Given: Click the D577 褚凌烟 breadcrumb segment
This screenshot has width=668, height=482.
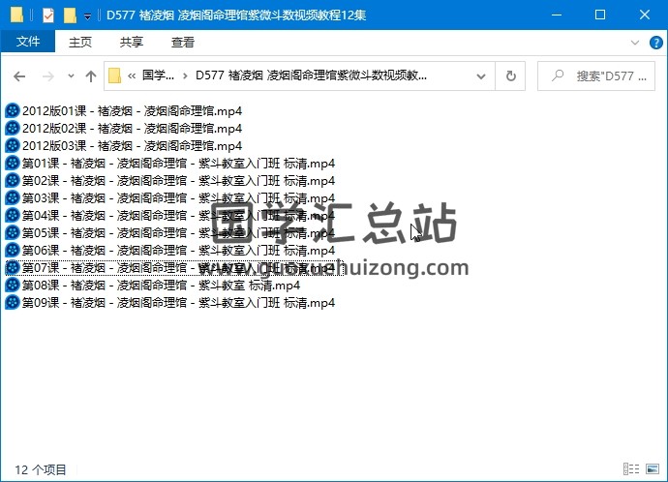Looking at the screenshot, I should pyautogui.click(x=311, y=75).
